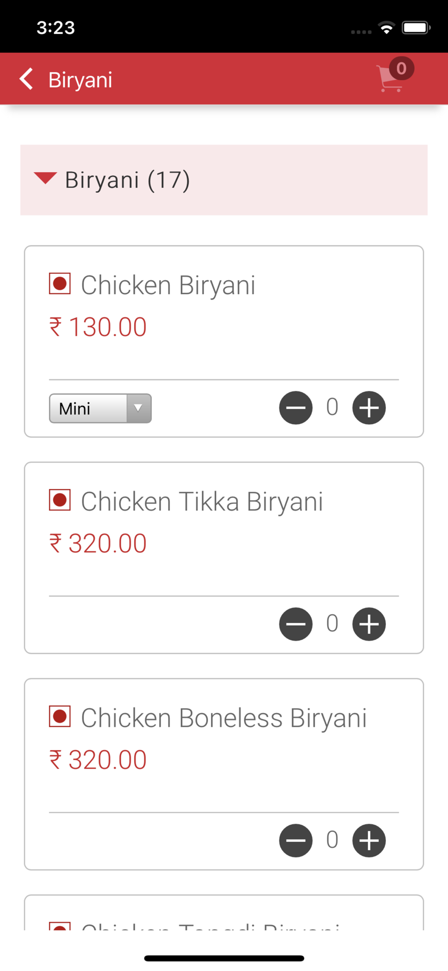Tap the cart count badge
The height and width of the screenshot is (971, 448).
(401, 68)
